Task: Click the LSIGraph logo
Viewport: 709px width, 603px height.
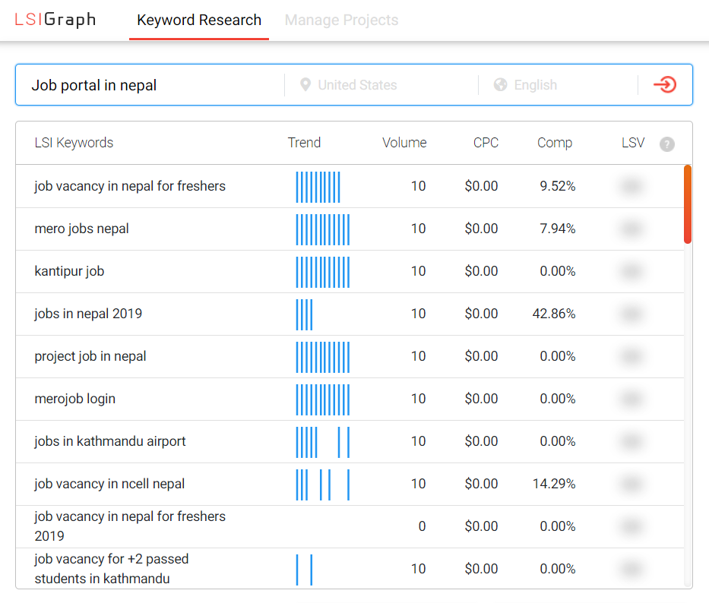Action: pyautogui.click(x=55, y=20)
